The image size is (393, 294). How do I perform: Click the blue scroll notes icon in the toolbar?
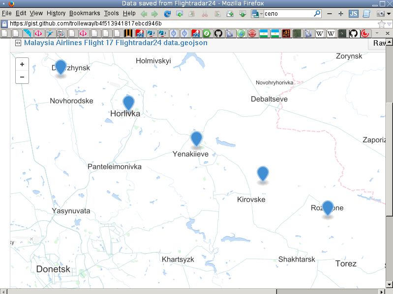(x=366, y=14)
